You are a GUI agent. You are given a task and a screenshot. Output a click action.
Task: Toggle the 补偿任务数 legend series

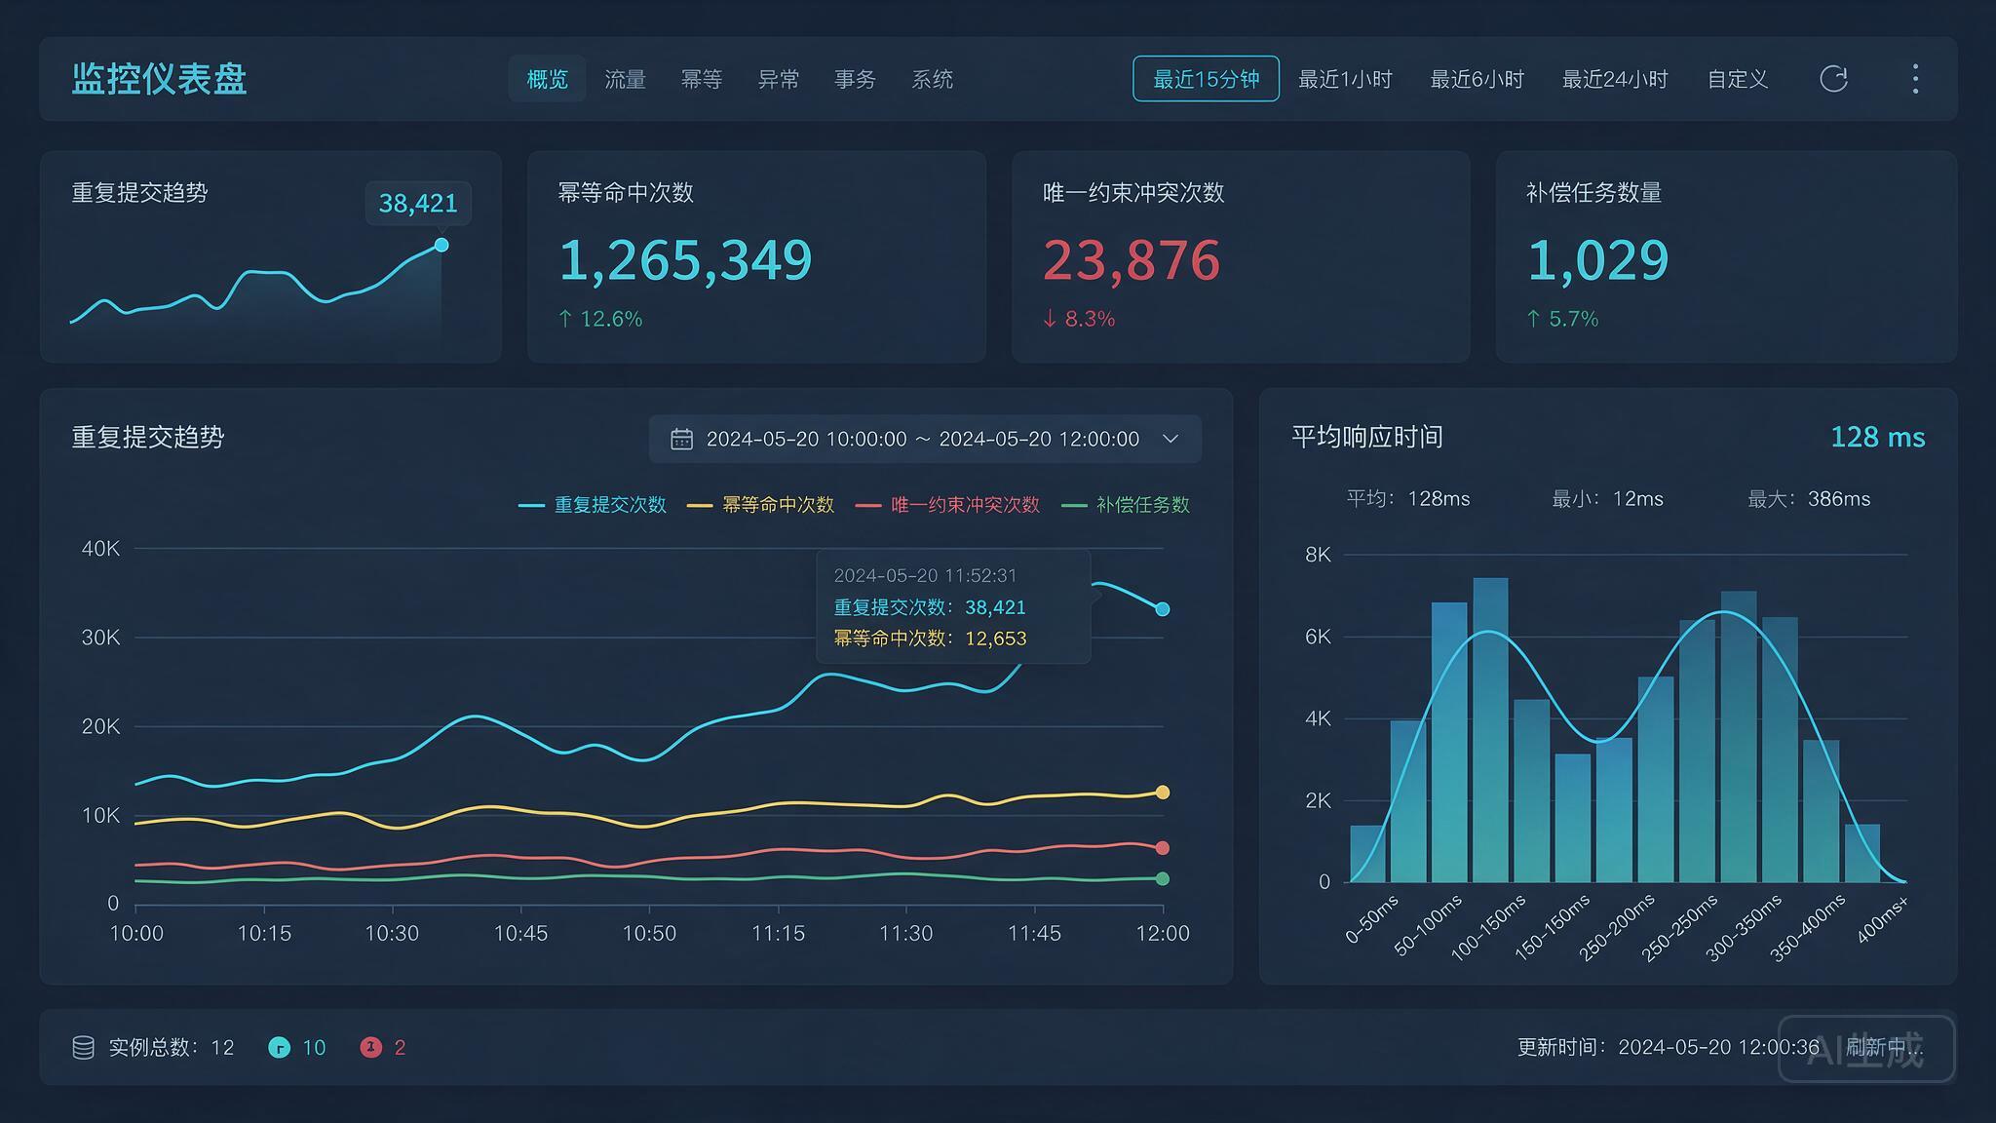tap(1126, 505)
